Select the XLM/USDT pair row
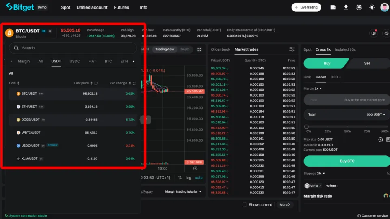390x219 pixels. pos(73,159)
